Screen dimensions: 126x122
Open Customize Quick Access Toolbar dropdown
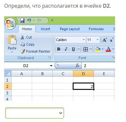52,20
